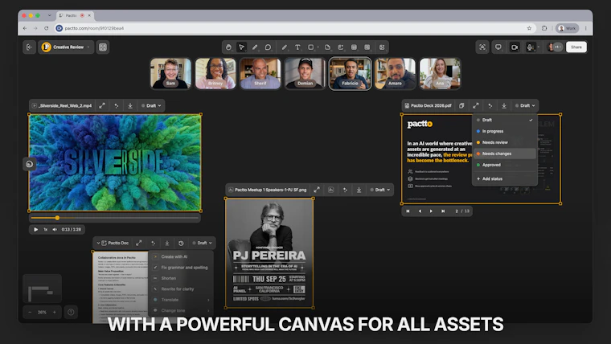
Task: Download the Silverside_Reel_Web_2.mp4 file
Action: (x=130, y=105)
